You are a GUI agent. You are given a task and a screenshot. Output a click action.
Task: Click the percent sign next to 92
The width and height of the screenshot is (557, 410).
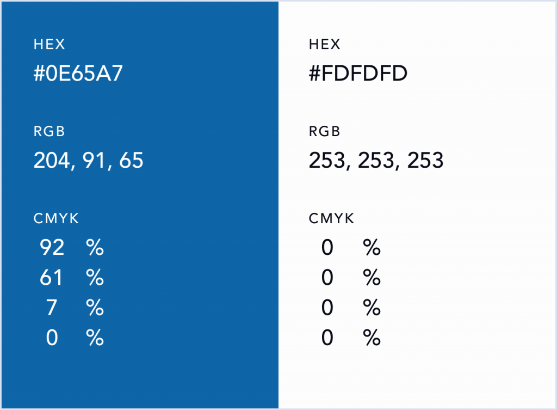click(95, 248)
